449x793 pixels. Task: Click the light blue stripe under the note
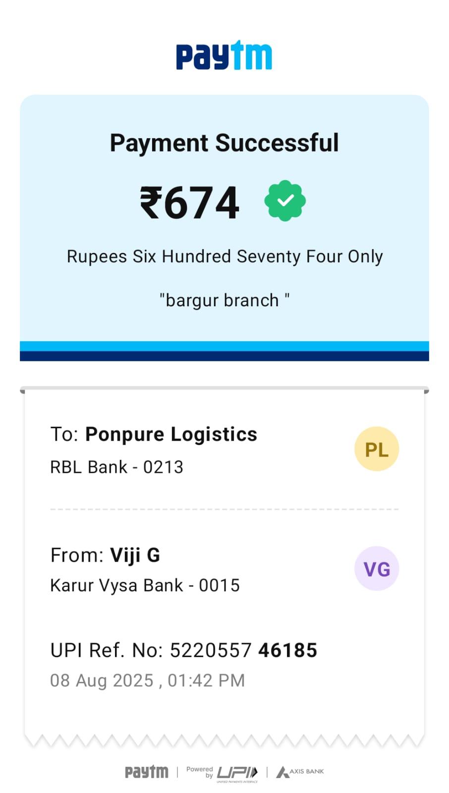(x=224, y=346)
